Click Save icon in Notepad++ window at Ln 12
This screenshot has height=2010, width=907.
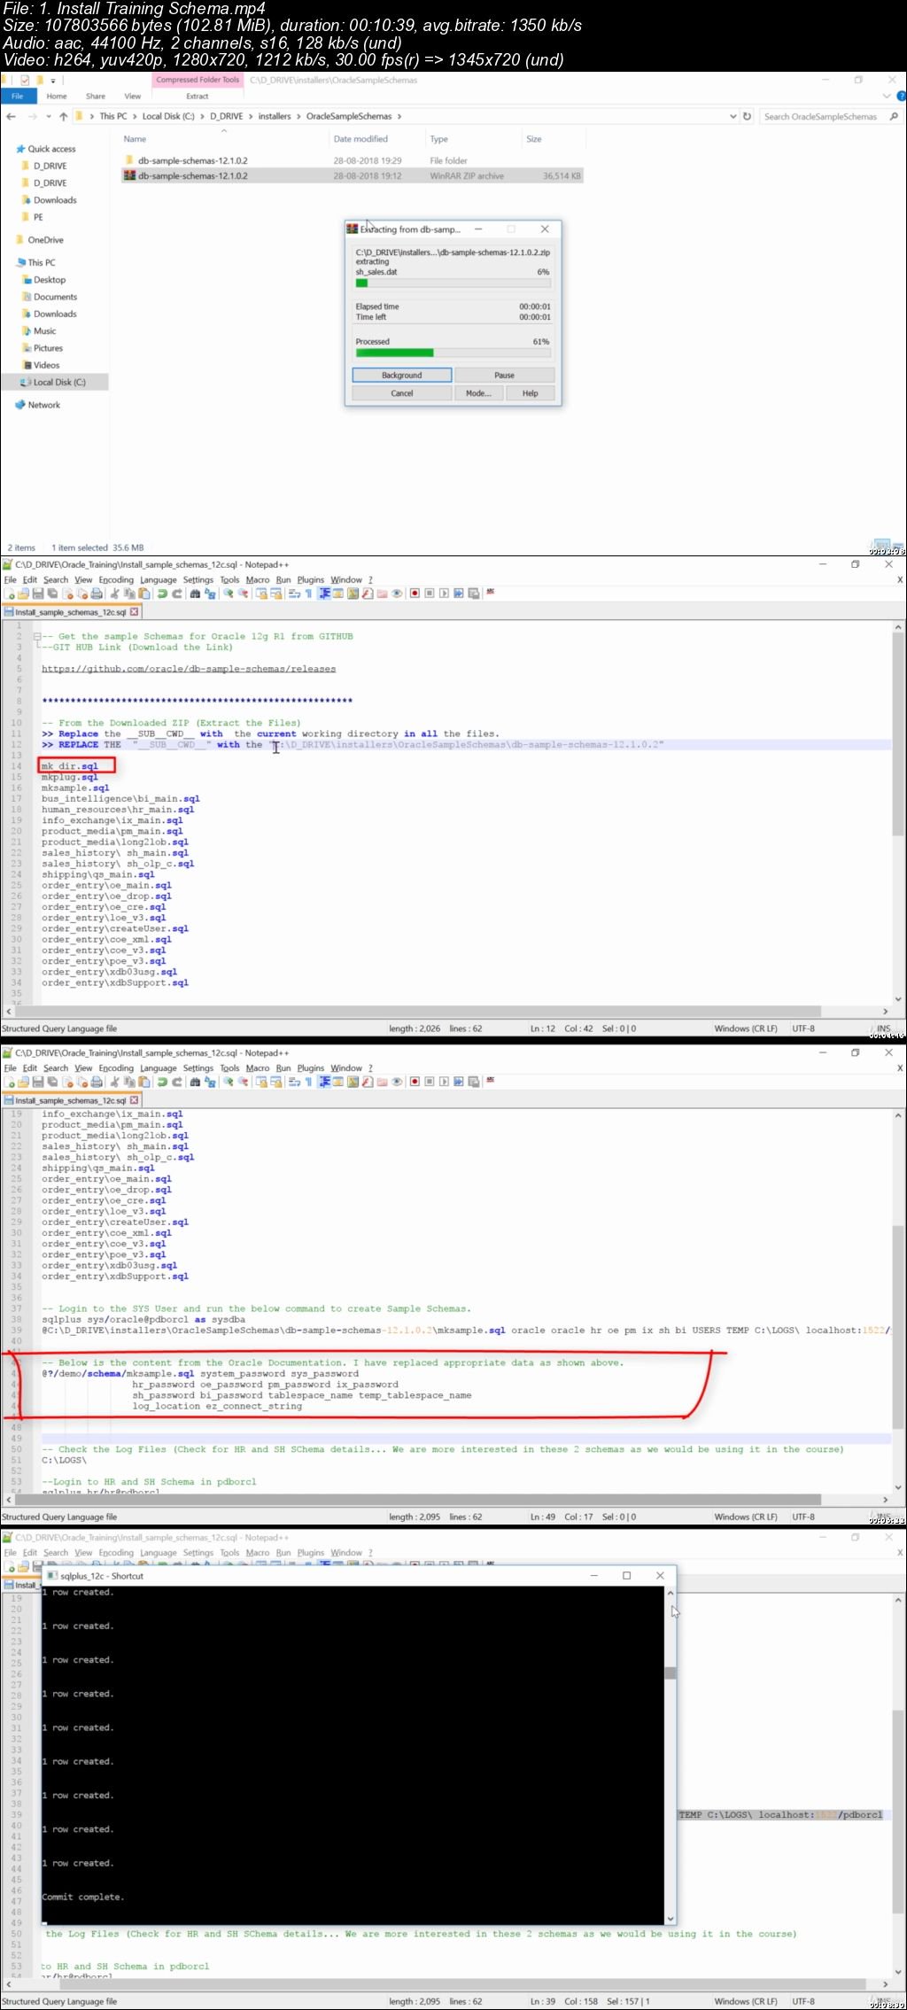tap(38, 594)
